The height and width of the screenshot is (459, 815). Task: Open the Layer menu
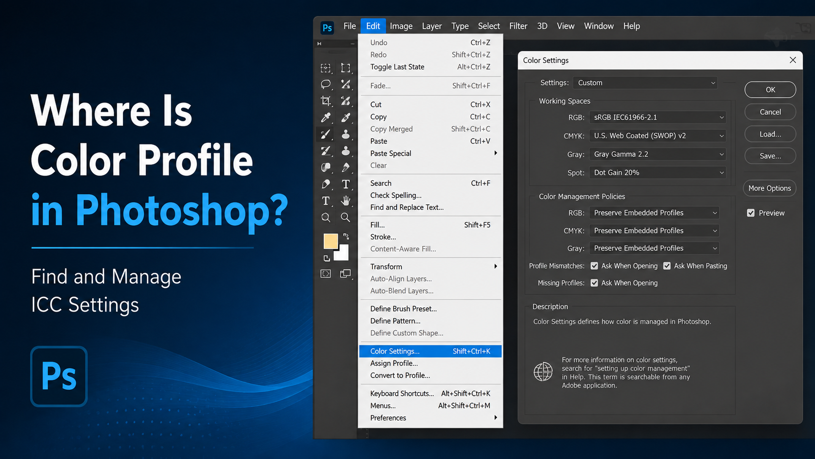click(432, 26)
